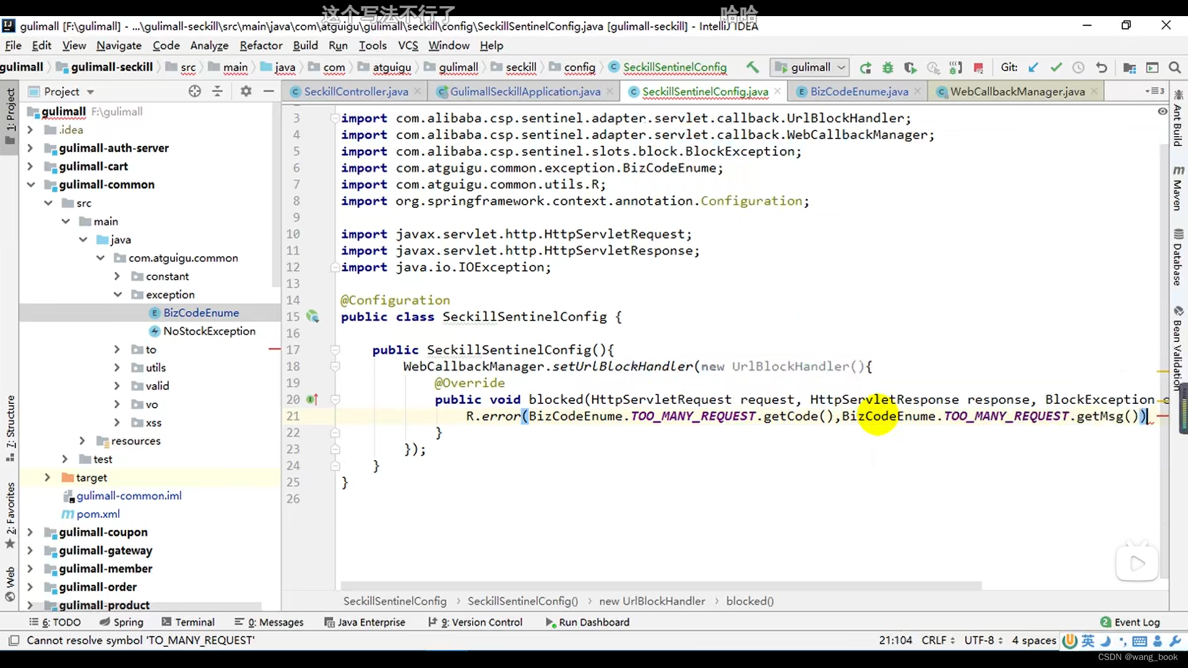Expand the exception package folder
Screen dimensions: 1188x668
(x=117, y=294)
